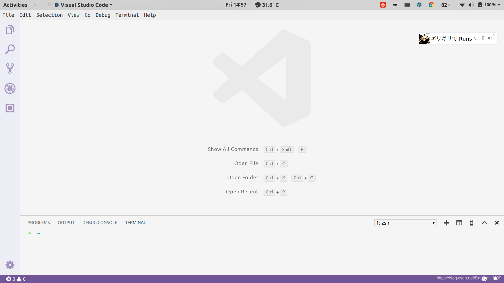Create a new terminal with plus icon
Viewport: 504px width, 283px height.
pos(447,223)
